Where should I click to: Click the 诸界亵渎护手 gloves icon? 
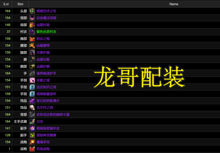tap(32, 73)
